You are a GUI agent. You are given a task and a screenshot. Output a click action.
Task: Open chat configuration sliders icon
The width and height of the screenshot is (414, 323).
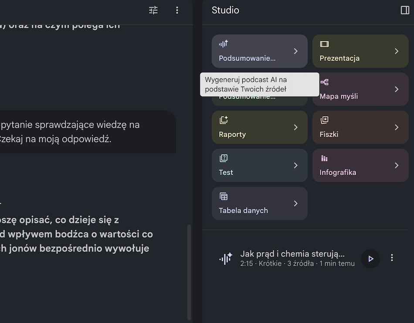153,10
